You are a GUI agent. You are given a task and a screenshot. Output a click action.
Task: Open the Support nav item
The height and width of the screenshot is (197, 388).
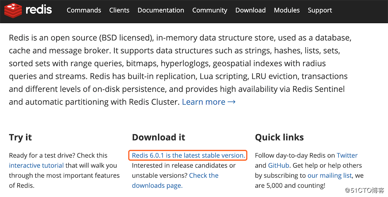320,10
